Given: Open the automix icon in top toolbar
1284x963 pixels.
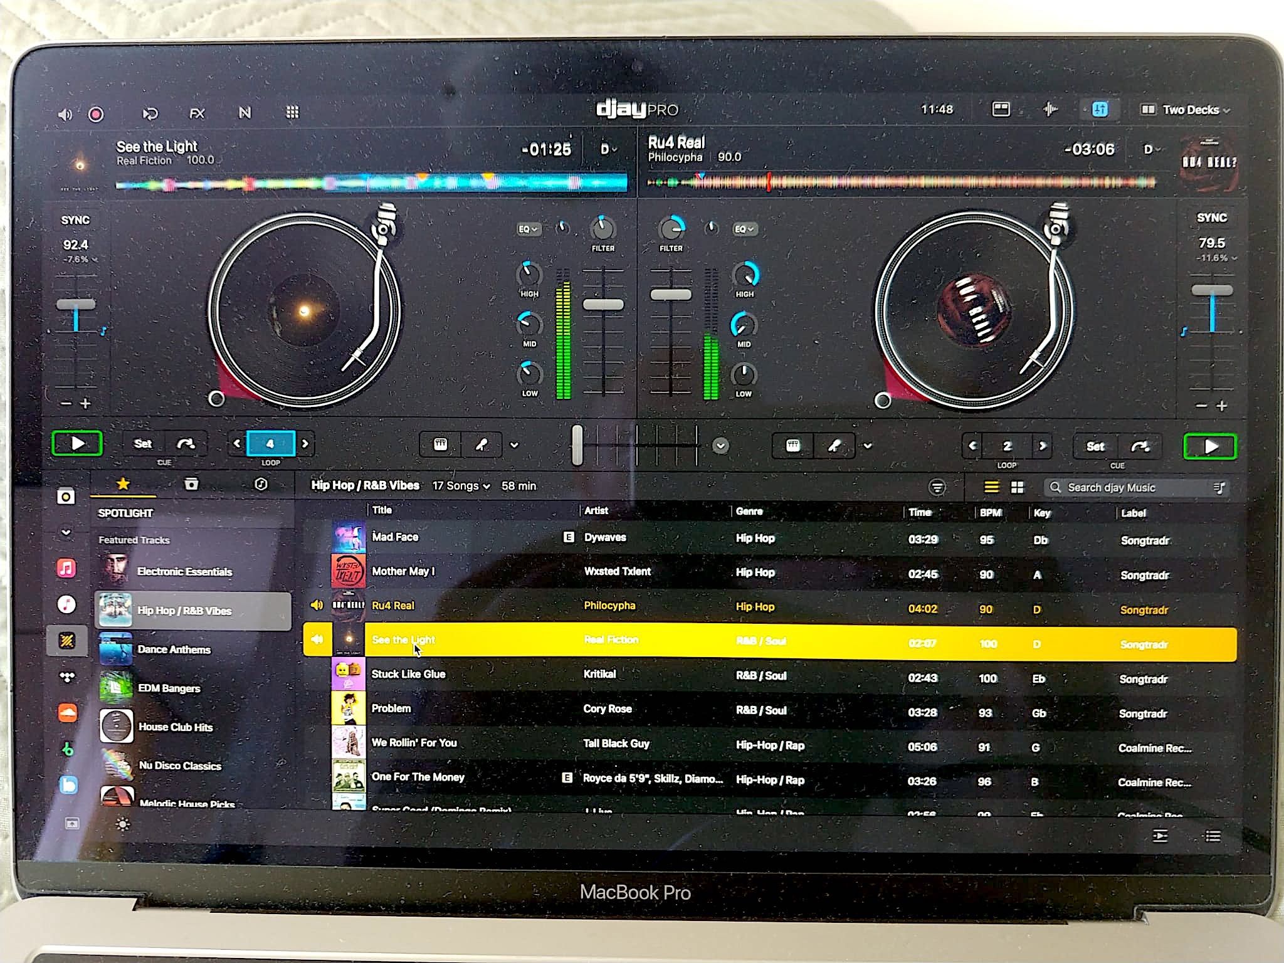Looking at the screenshot, I should click(x=150, y=113).
